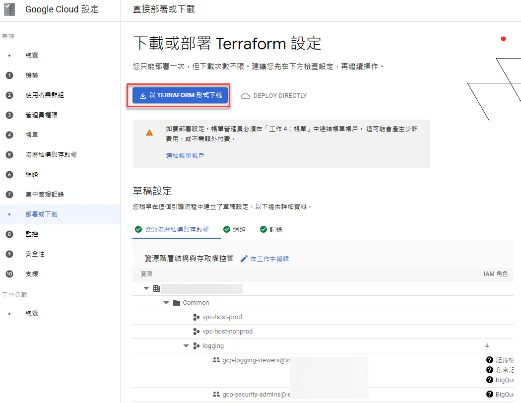
Task: Go to step 9 安全性
Action: coord(35,254)
